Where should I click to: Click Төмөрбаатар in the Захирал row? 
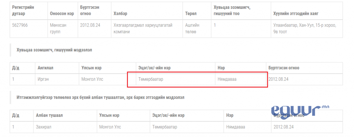coord(165,127)
